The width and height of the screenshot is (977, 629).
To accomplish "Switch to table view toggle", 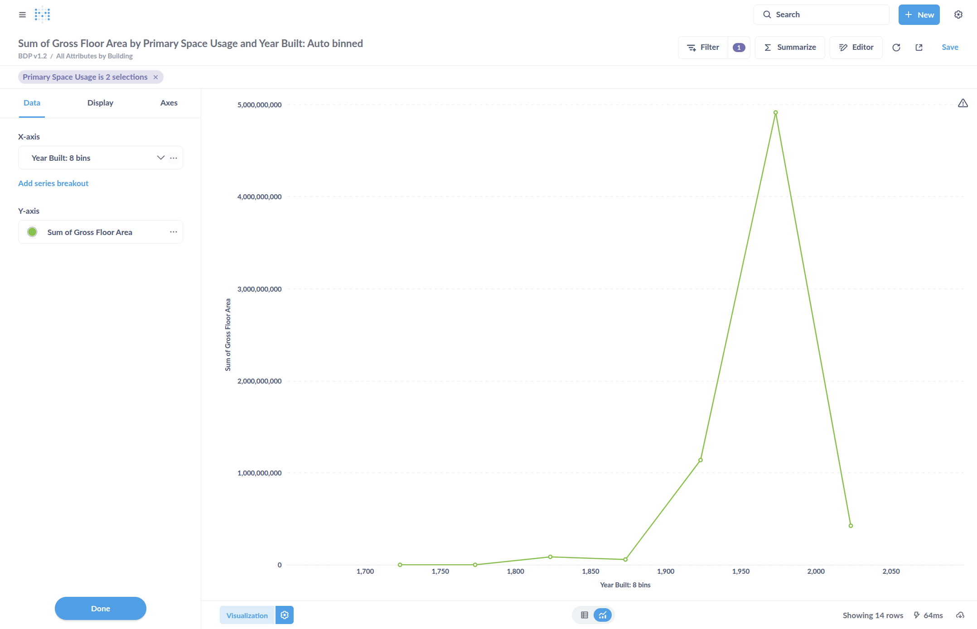I will click(x=584, y=615).
